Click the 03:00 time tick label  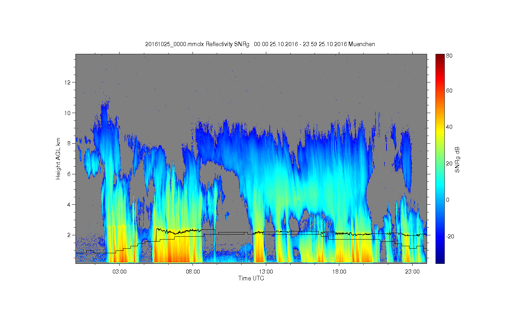[120, 272]
